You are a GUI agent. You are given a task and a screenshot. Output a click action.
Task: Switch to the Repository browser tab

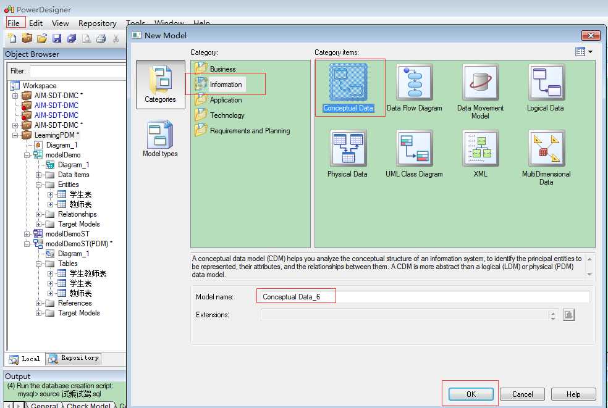click(x=74, y=359)
